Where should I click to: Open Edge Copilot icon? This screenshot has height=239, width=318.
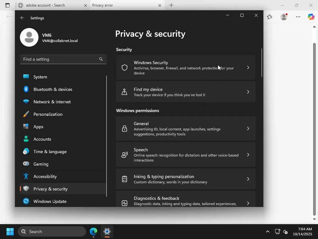point(311,17)
